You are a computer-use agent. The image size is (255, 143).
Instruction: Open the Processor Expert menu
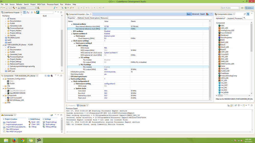[x=53, y=4]
